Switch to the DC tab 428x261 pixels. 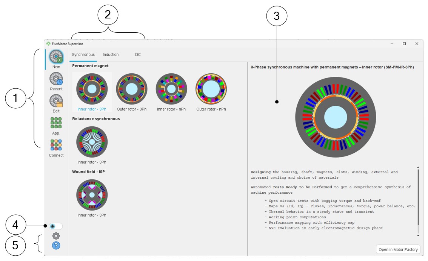tap(138, 55)
